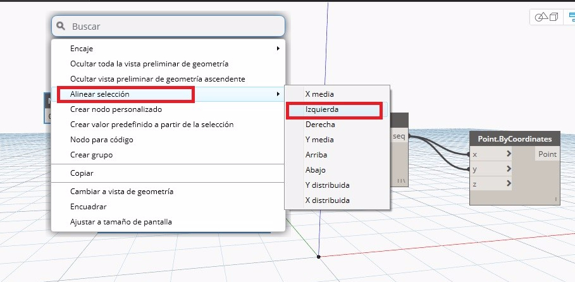
Task: Select Izquierda alignment option
Action: pos(322,109)
